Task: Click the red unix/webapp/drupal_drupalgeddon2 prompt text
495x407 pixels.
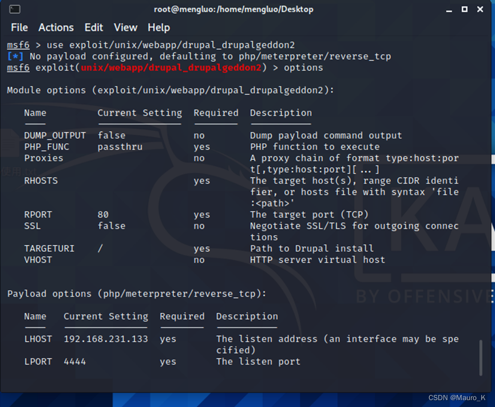Action: 171,68
